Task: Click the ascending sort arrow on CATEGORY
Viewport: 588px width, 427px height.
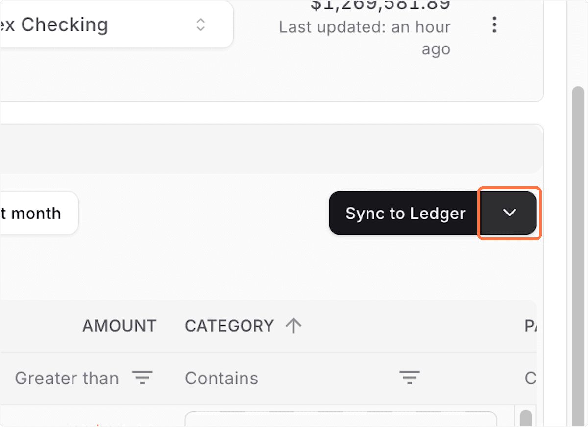Action: click(294, 325)
